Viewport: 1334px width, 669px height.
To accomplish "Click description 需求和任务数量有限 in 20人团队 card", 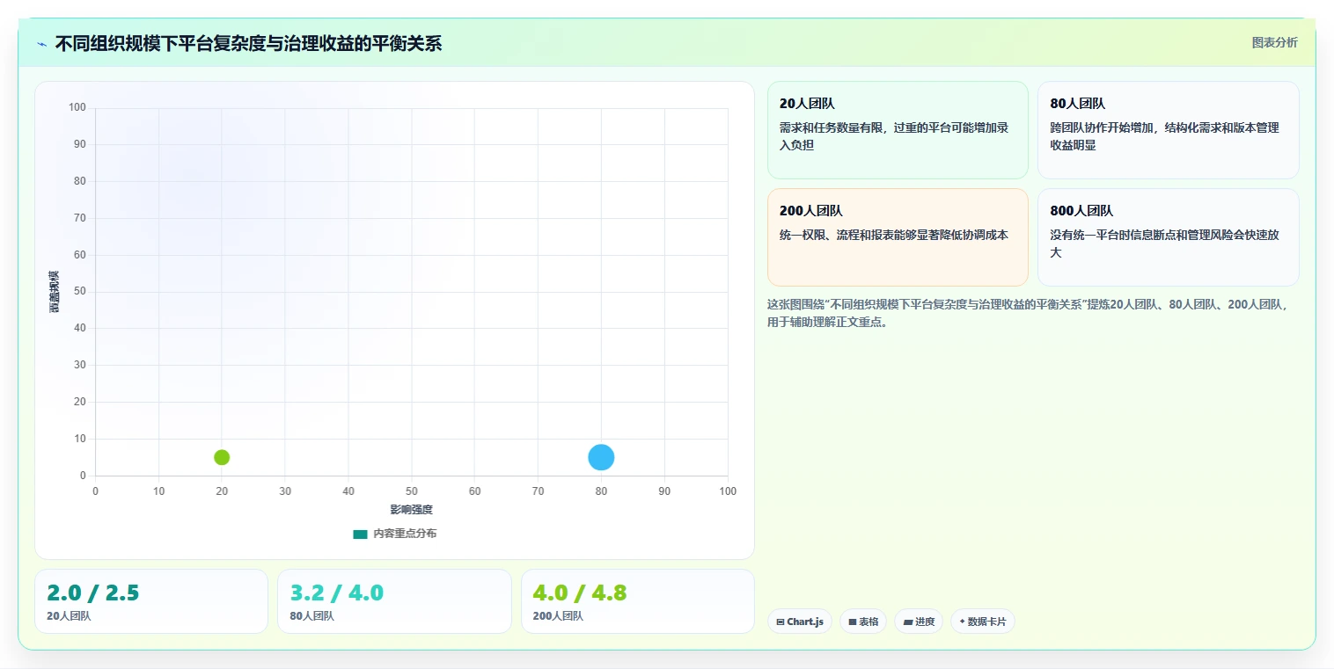I will tap(894, 136).
